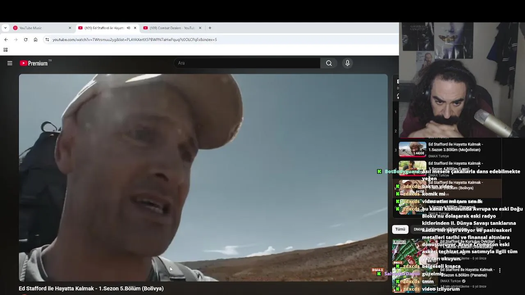Screen dimensions: 525x295
Task: Open the apps grid in bookmarks bar
Action: pos(5,50)
